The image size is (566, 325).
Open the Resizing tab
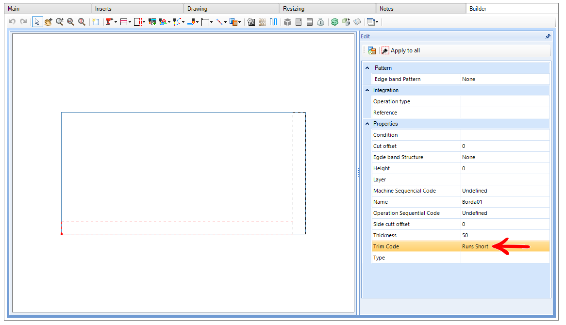tap(294, 9)
